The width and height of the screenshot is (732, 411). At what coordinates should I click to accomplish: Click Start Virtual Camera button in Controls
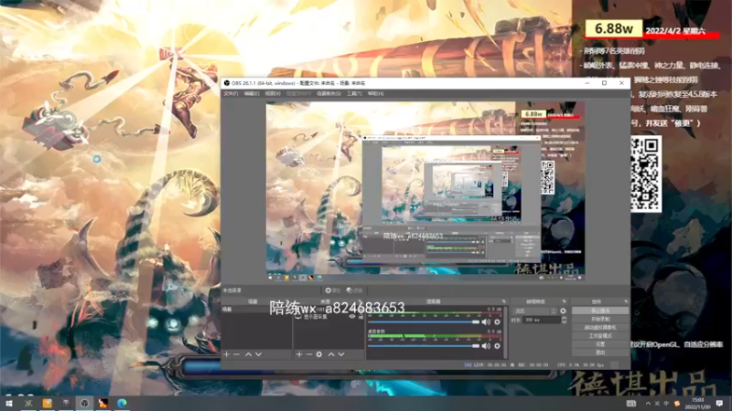click(x=600, y=328)
